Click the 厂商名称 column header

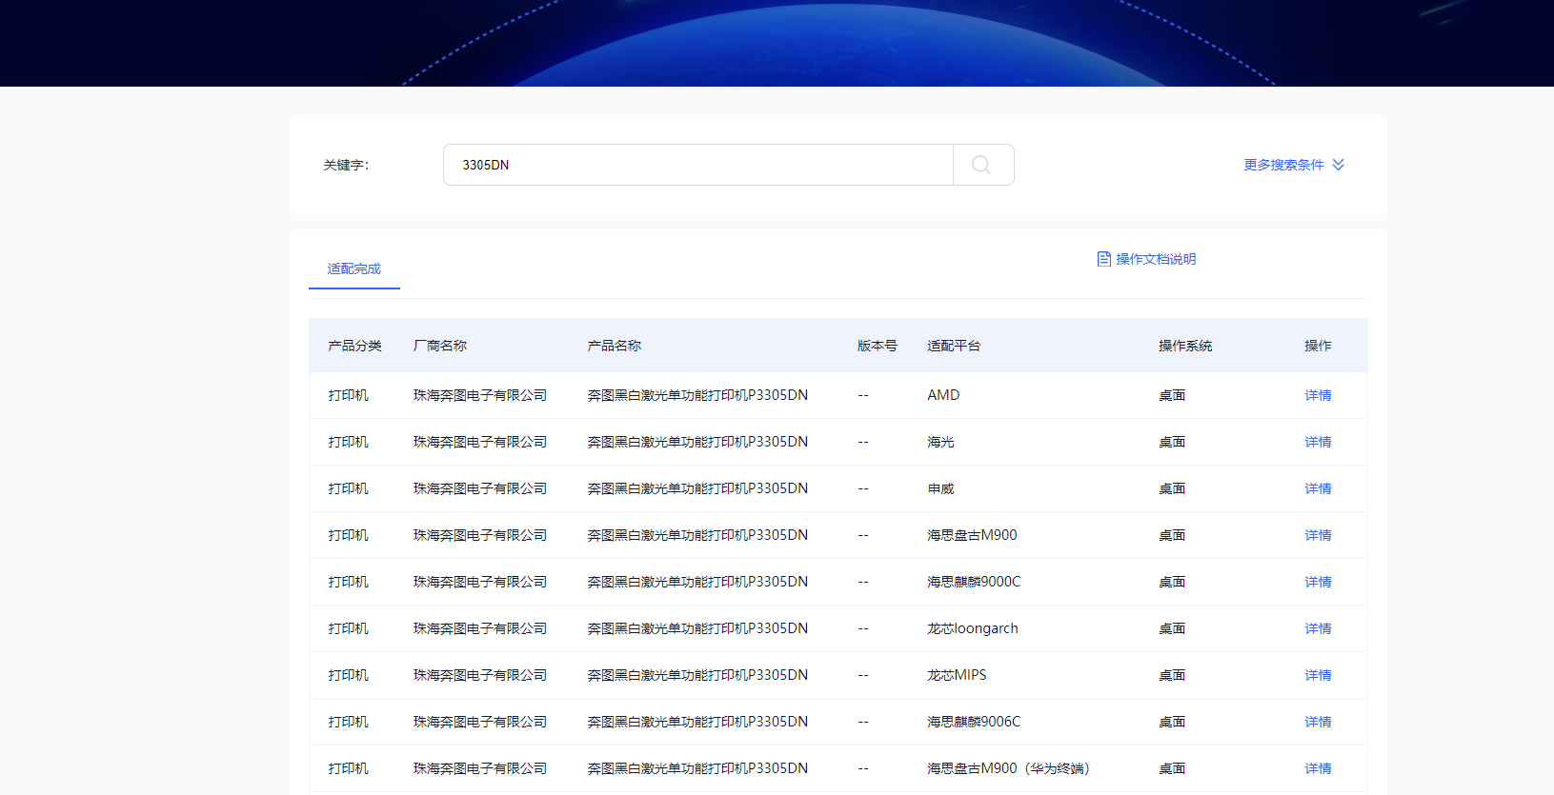pos(440,346)
